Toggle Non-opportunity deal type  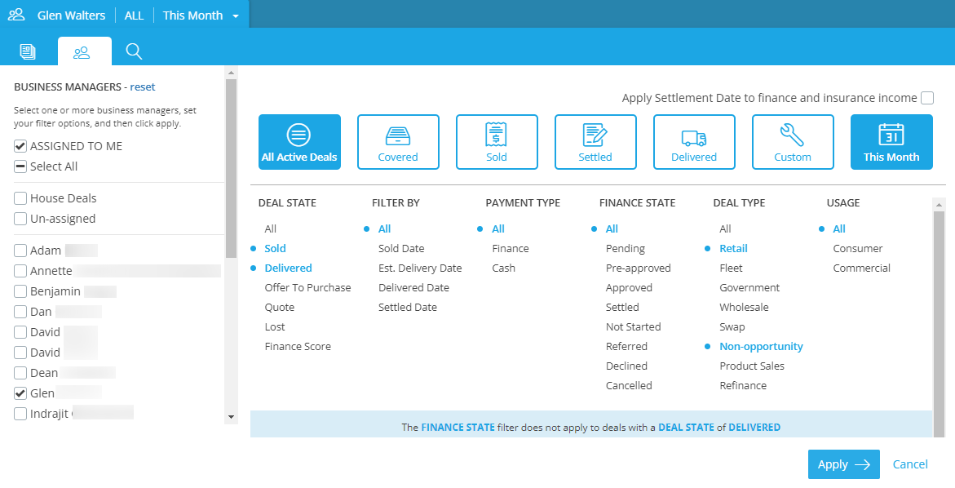point(762,346)
